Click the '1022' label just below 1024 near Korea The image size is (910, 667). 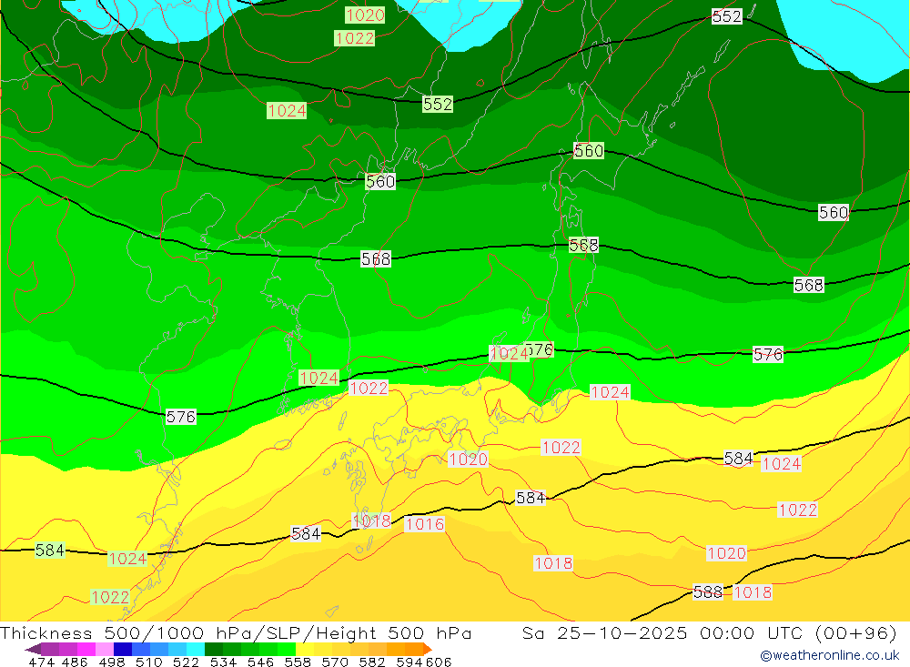click(x=369, y=388)
